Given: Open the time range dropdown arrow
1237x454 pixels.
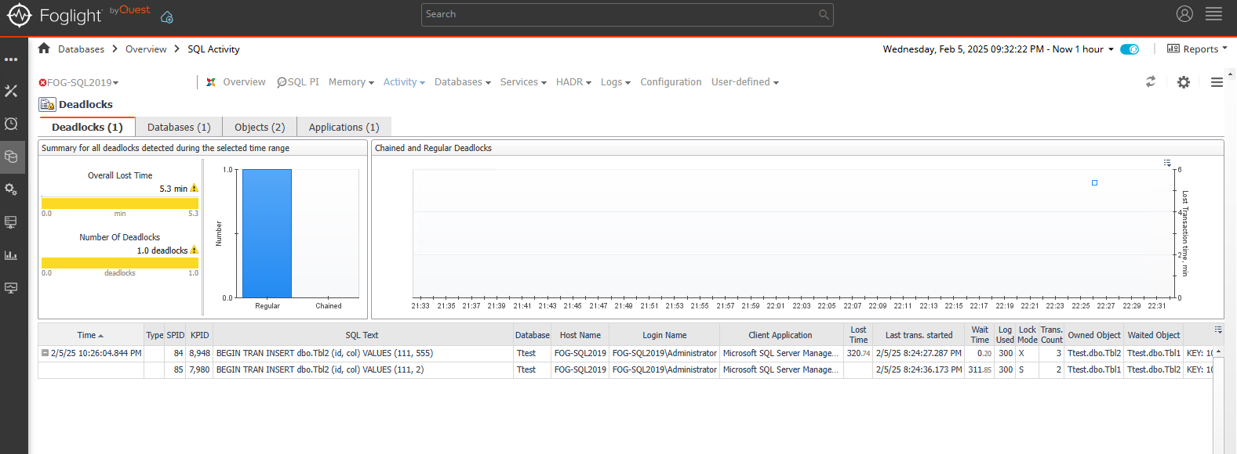Looking at the screenshot, I should tap(1111, 49).
